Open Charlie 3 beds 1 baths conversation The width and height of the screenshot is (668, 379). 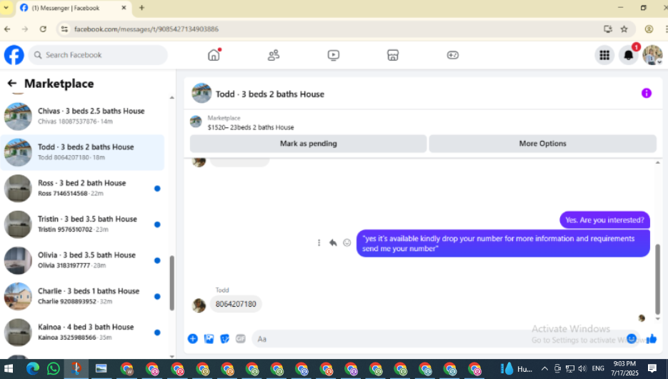coord(82,296)
